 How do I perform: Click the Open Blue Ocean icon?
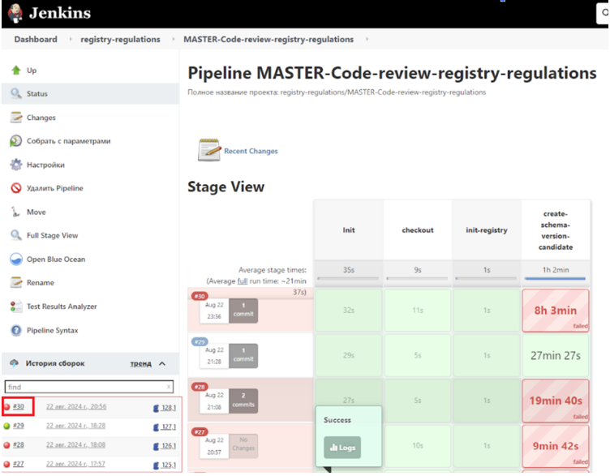pyautogui.click(x=16, y=259)
